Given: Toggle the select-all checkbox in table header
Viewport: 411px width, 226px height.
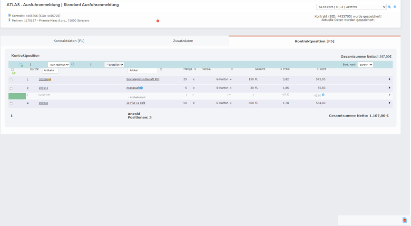Looking at the screenshot, I should pyautogui.click(x=13, y=69).
